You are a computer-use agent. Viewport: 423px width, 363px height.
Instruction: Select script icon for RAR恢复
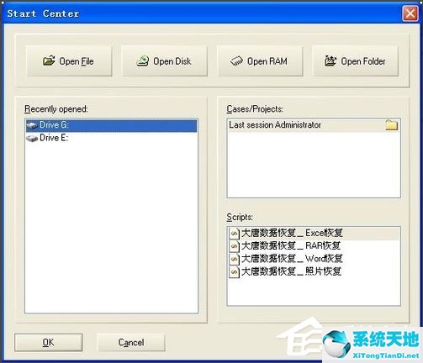coord(234,246)
